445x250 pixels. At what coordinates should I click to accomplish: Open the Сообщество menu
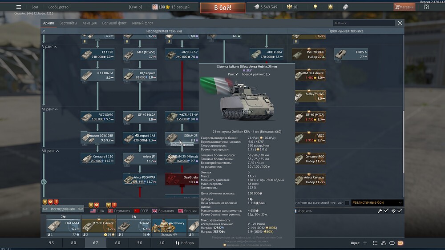pyautogui.click(x=58, y=7)
